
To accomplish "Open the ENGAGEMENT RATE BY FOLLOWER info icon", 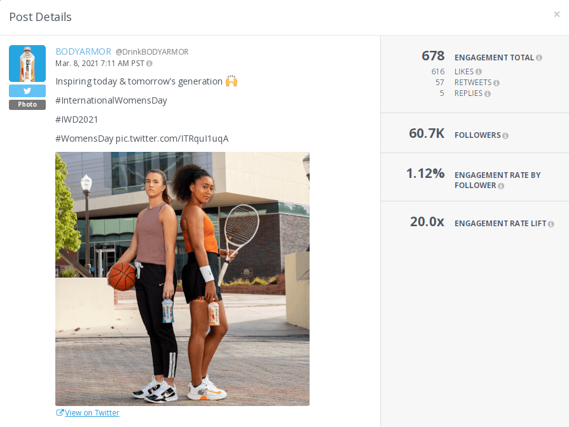I will point(502,185).
